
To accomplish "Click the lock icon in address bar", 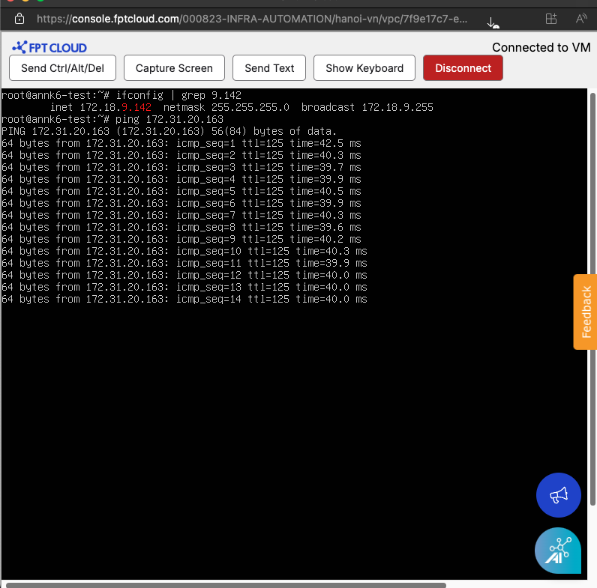I will coord(19,18).
